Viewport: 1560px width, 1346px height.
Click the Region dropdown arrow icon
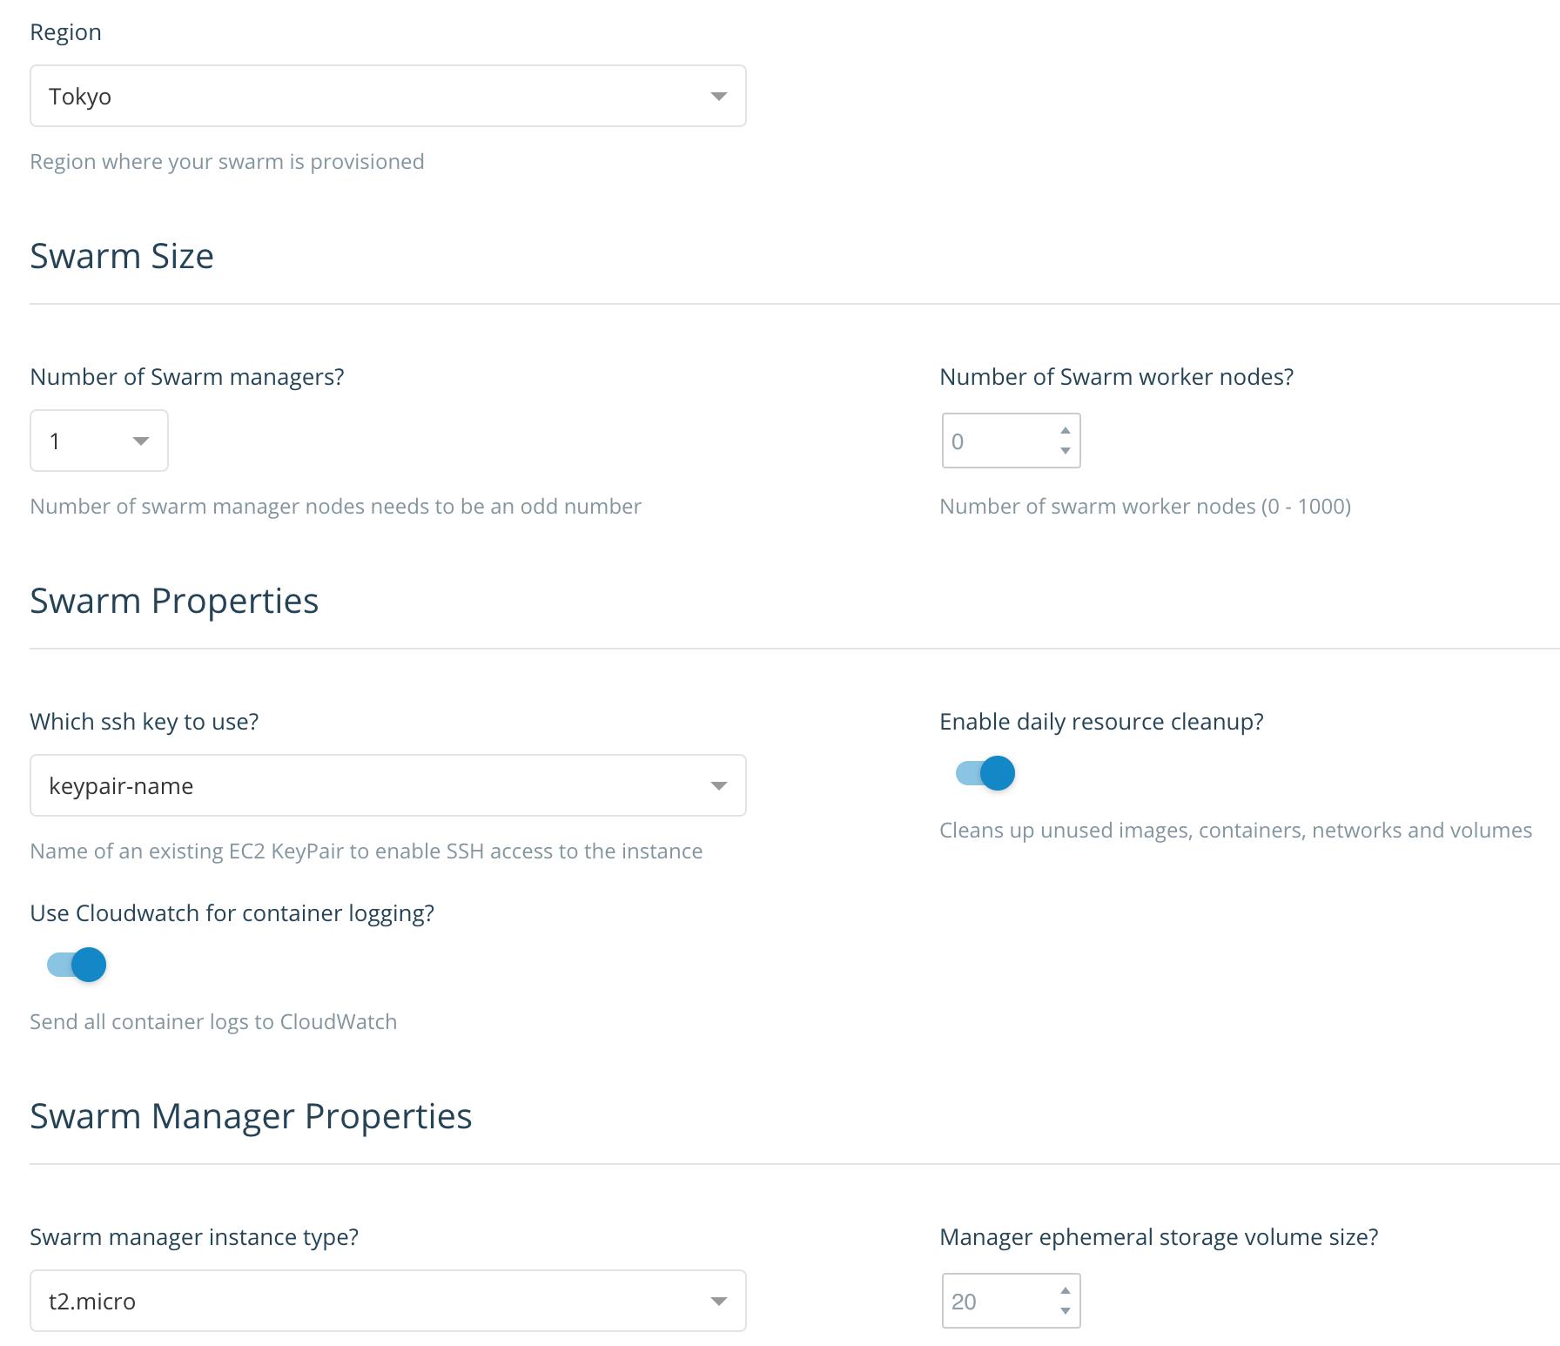718,97
